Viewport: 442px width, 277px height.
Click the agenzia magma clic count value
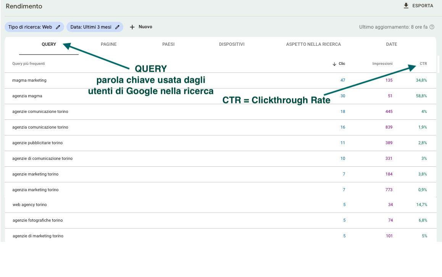(343, 96)
